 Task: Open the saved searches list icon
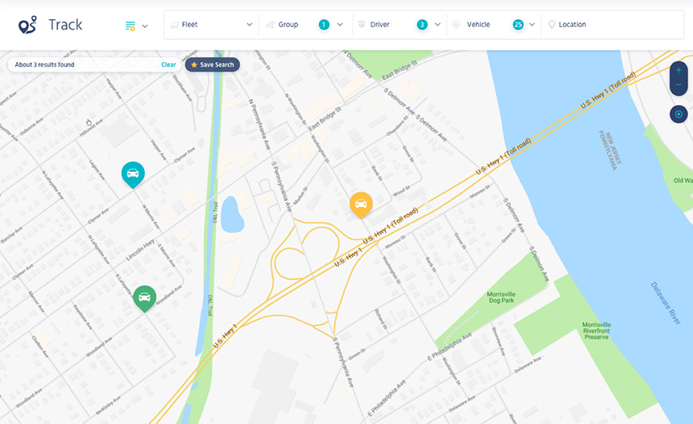coord(130,25)
